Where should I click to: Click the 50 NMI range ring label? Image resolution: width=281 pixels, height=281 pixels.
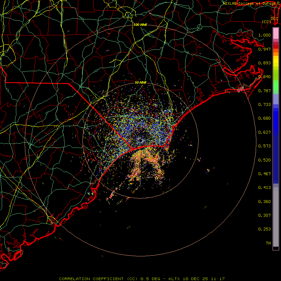141,82
